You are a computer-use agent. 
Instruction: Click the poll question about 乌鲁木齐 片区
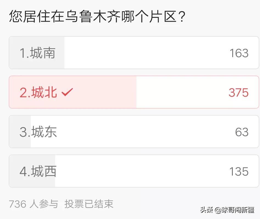coord(97,16)
